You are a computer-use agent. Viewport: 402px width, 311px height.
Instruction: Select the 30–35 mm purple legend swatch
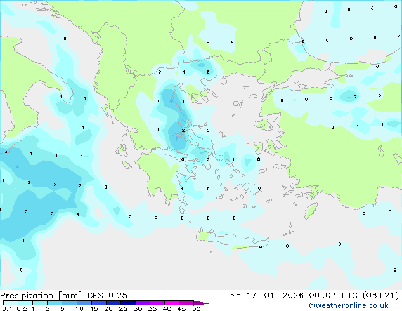click(x=142, y=303)
